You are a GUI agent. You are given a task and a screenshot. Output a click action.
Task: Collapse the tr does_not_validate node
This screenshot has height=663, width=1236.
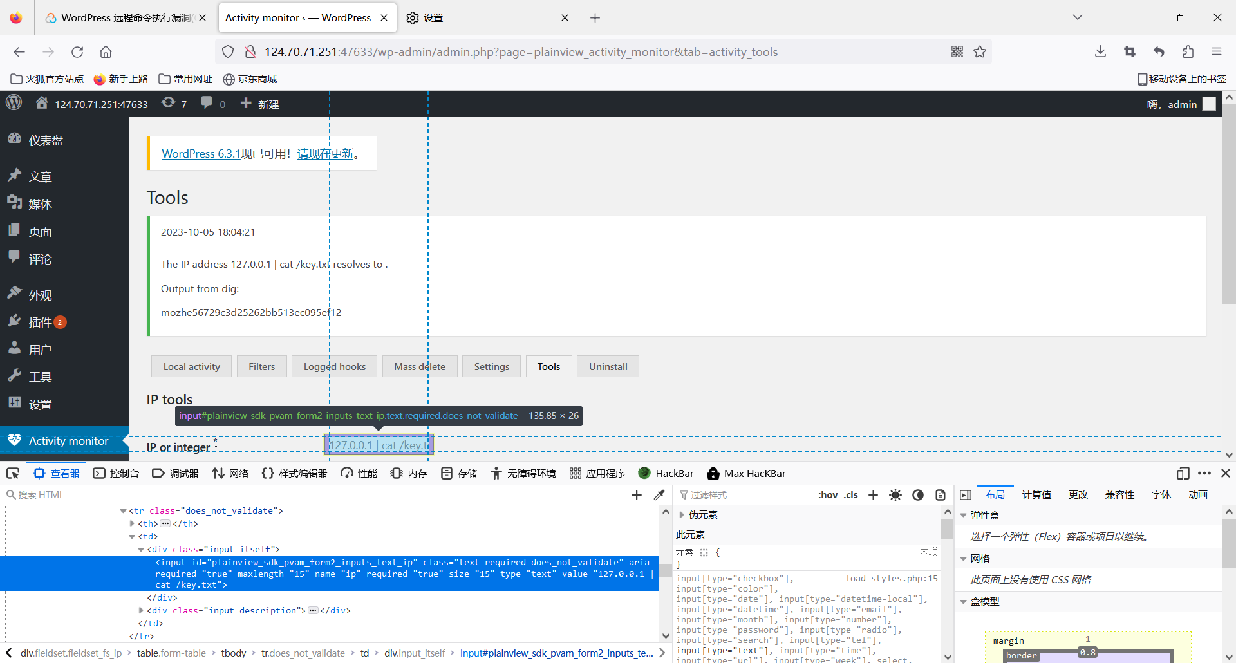pyautogui.click(x=123, y=511)
